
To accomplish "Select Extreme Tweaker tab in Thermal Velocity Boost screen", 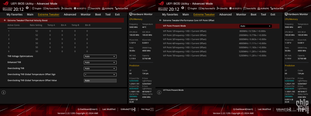I will (x=49, y=14).
